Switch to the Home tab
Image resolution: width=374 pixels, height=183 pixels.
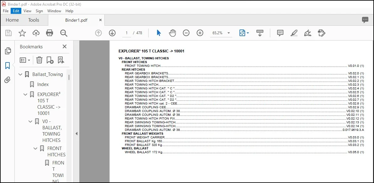coord(12,20)
